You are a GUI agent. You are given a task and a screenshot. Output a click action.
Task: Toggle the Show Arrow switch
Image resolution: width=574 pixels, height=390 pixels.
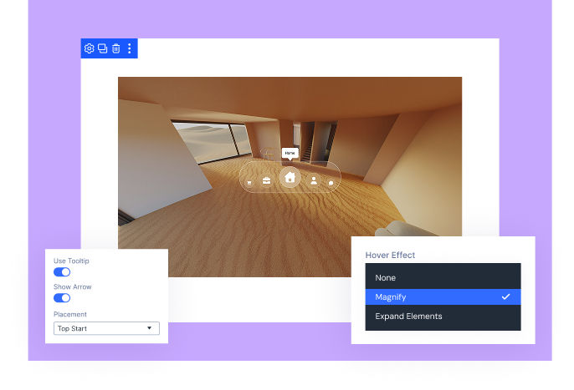[62, 298]
